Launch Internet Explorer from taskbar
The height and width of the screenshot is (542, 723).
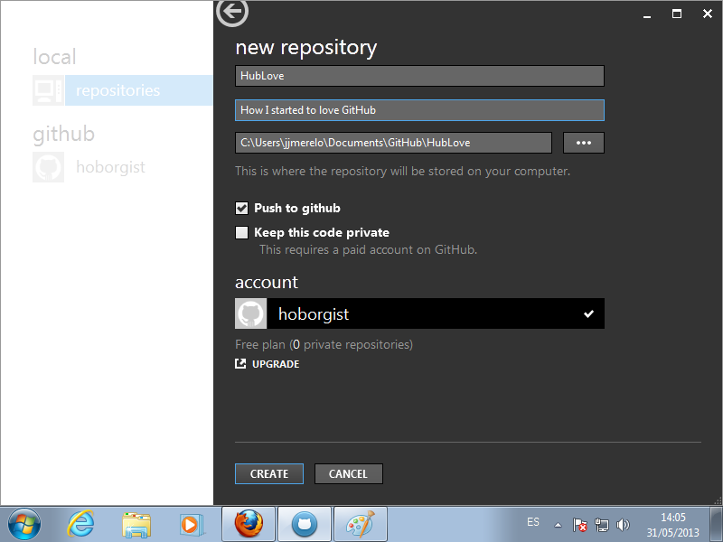pyautogui.click(x=80, y=525)
